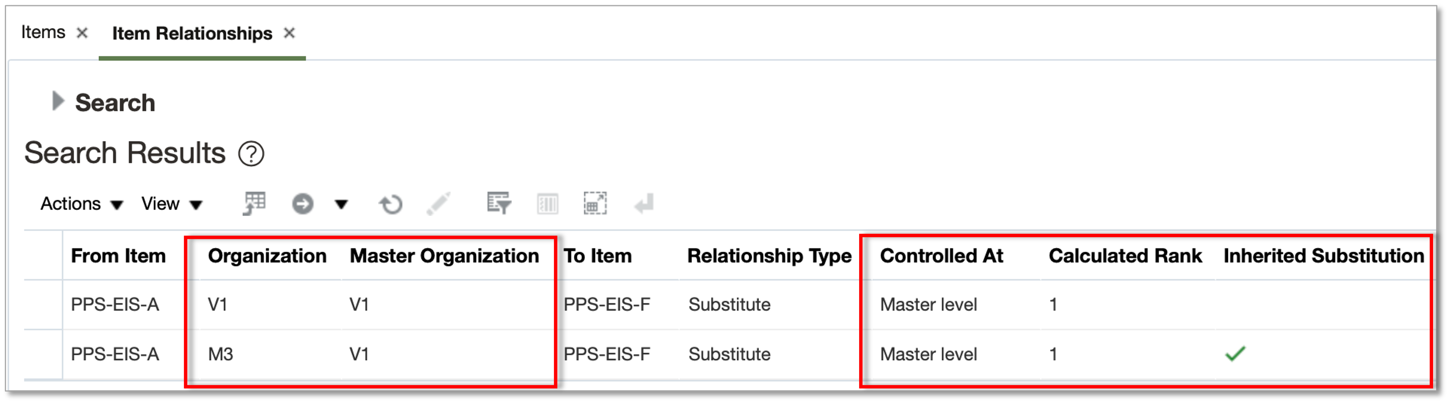Click the Export to Excel table icon

254,203
